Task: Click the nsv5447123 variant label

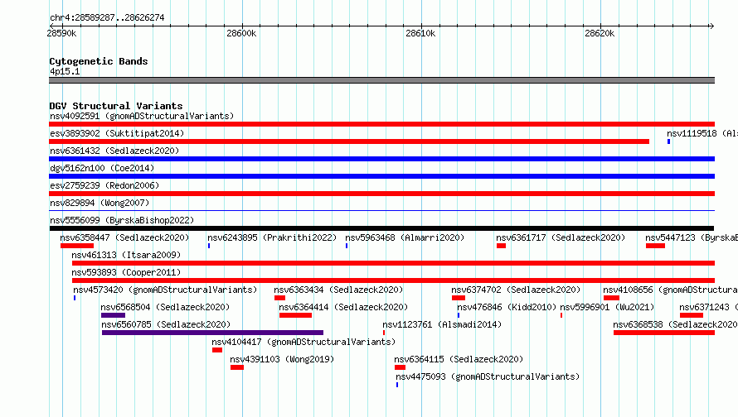Action: (x=692, y=237)
